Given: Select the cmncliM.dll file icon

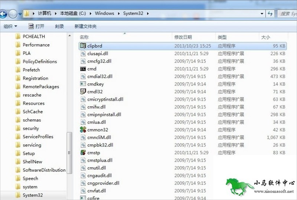Looking at the screenshot, I should [x=83, y=137].
